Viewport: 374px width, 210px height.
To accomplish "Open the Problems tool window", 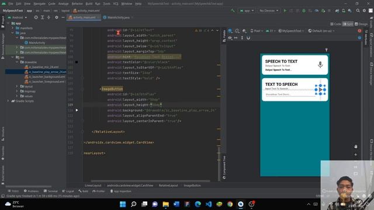I will (31, 191).
